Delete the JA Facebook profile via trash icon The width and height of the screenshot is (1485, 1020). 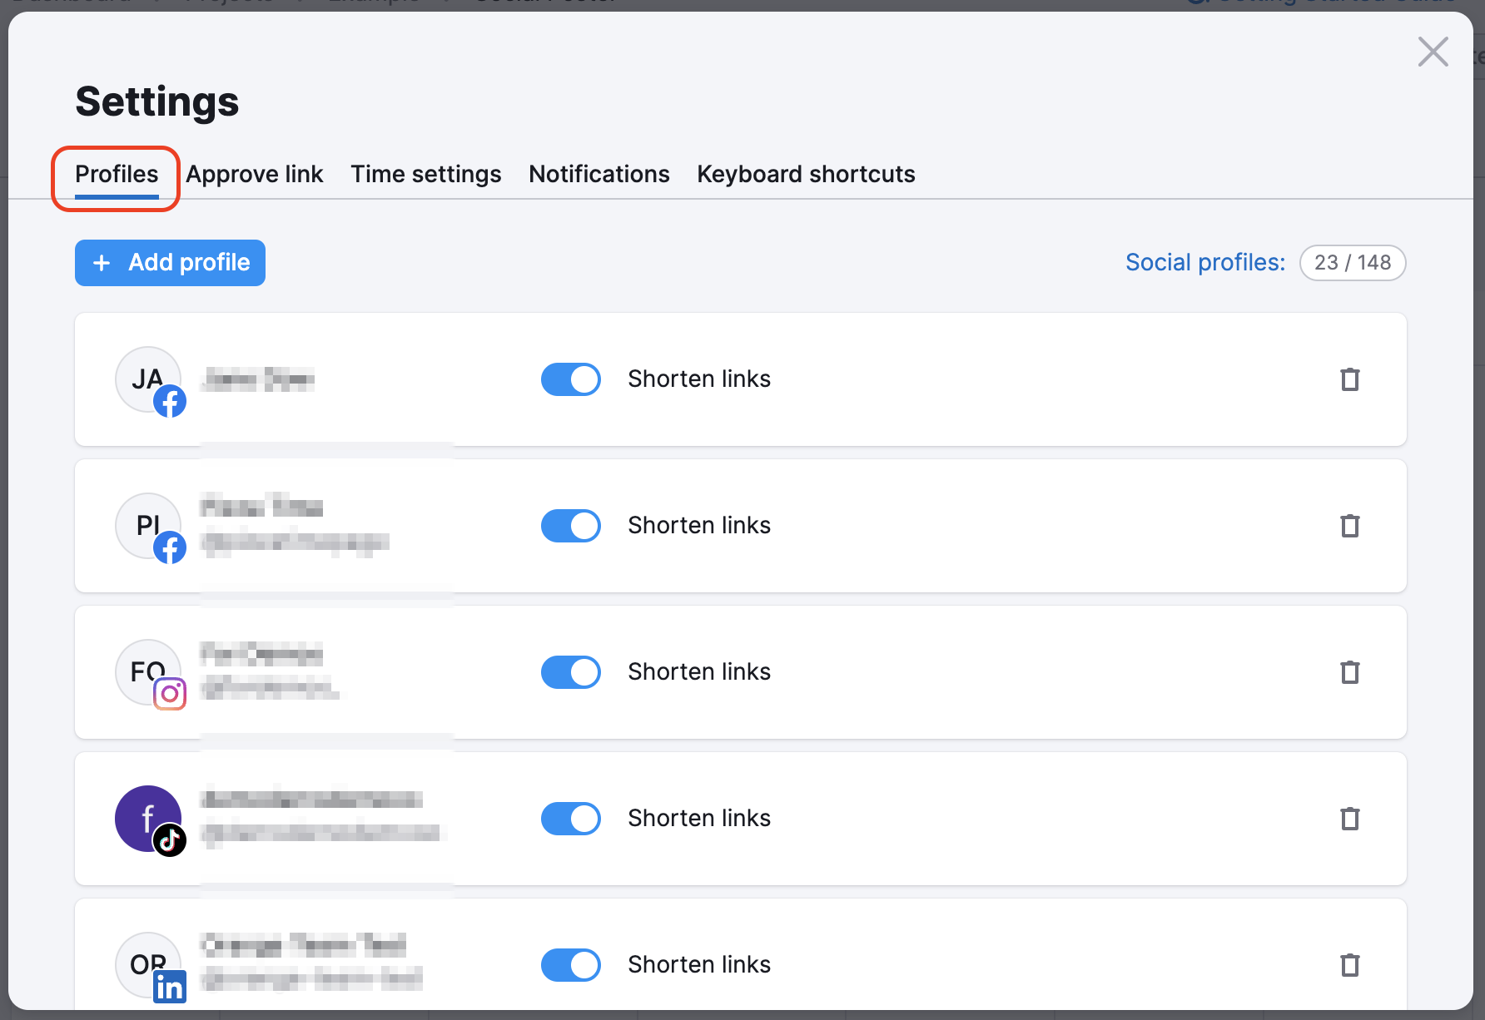(1350, 379)
